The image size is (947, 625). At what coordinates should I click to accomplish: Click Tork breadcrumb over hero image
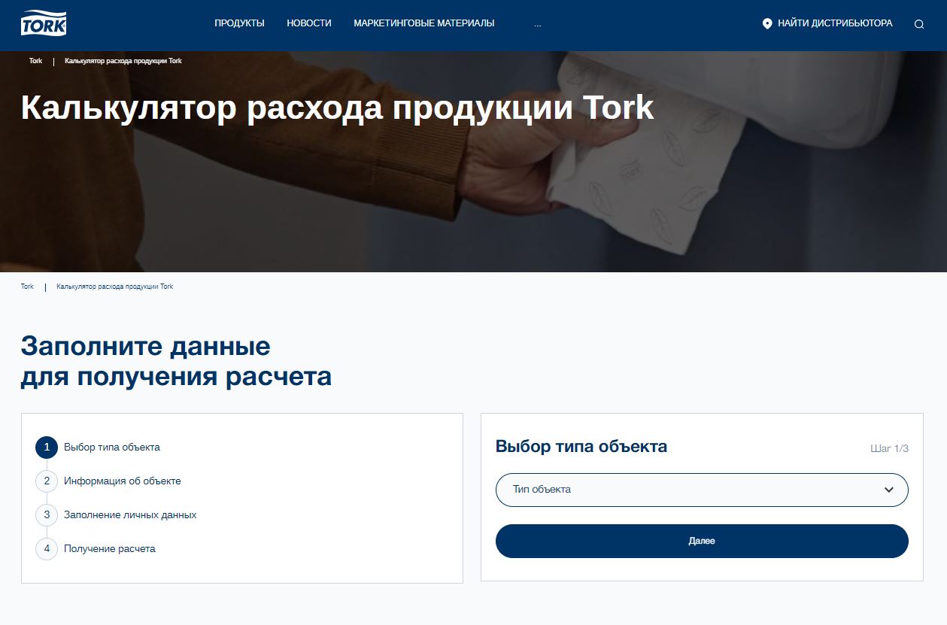point(36,61)
